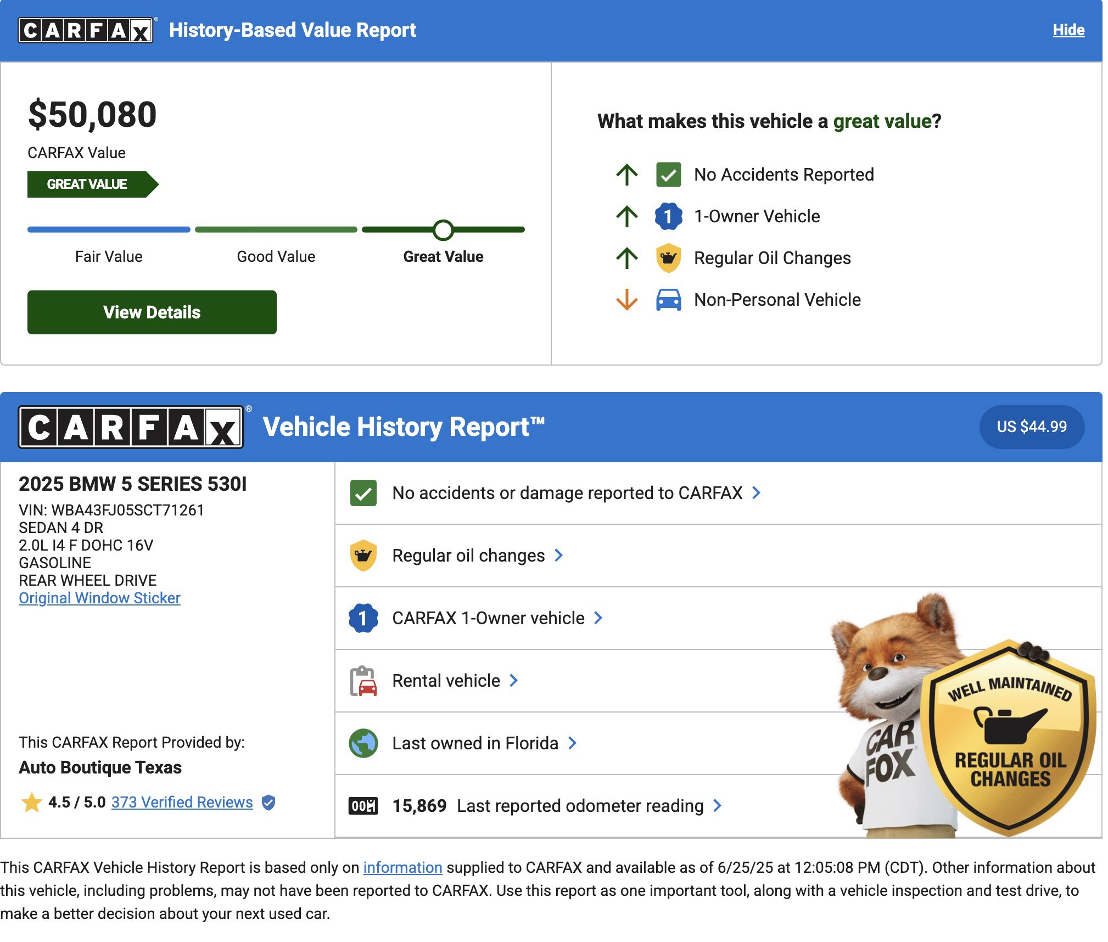This screenshot has height=942, width=1108.
Task: Click the 2025 BMW 5 SERIES 530I heading
Action: pyautogui.click(x=133, y=484)
